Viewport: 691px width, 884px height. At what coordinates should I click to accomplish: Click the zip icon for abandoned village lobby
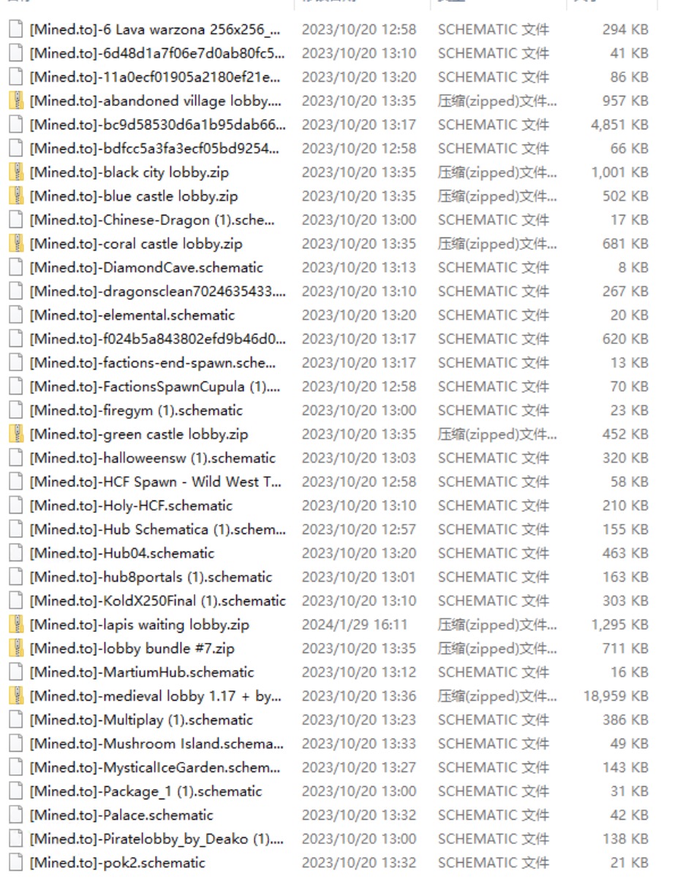(16, 101)
